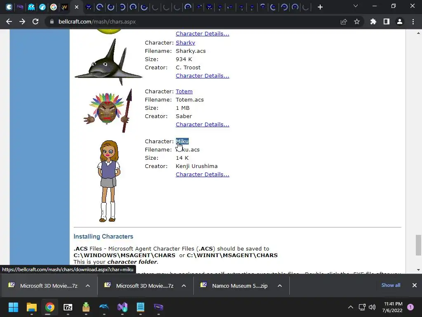Expand options for Namco Museum zip download
422x317 pixels.
pyautogui.click(x=280, y=286)
